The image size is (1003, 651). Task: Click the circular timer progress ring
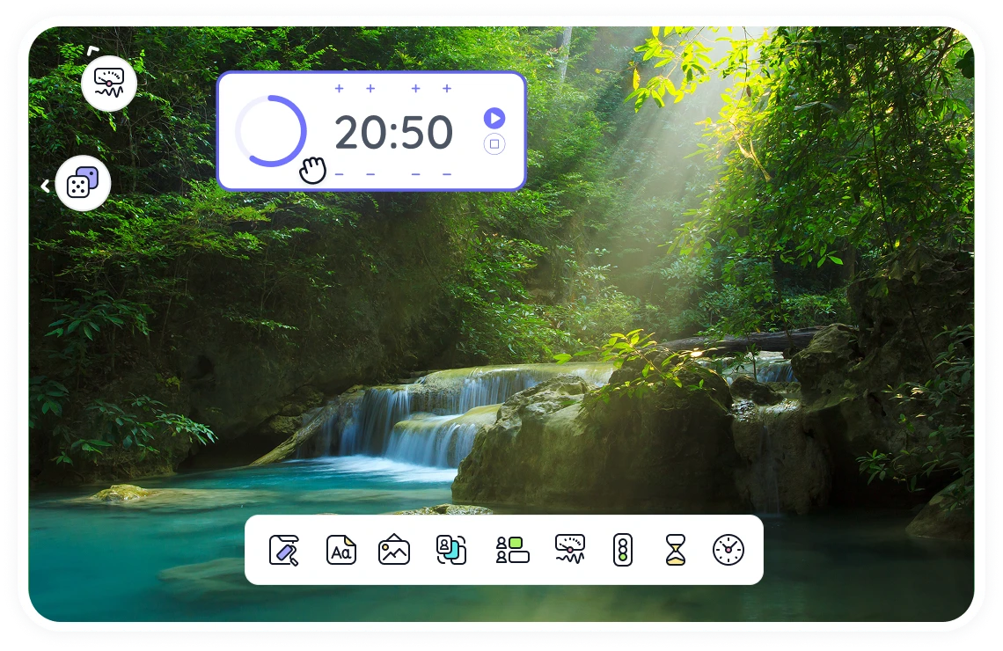(x=271, y=131)
